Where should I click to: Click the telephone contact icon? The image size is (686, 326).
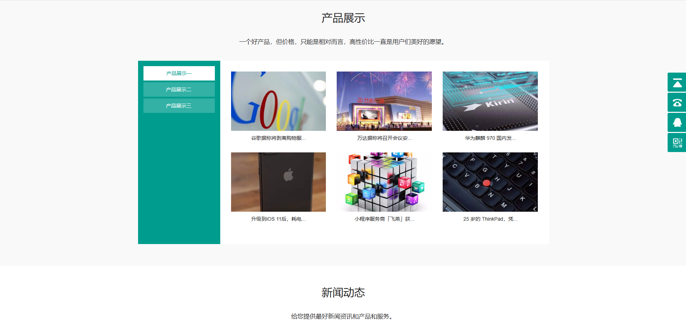coord(677,102)
